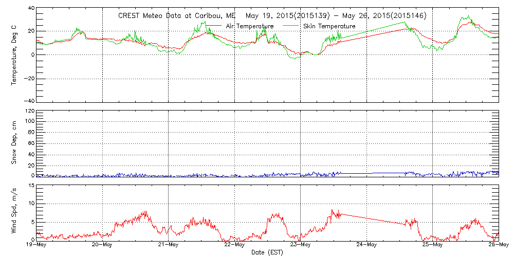Viewport: 514px width, 257px height.
Task: Select the Air Temperature legend label
Action: point(250,26)
